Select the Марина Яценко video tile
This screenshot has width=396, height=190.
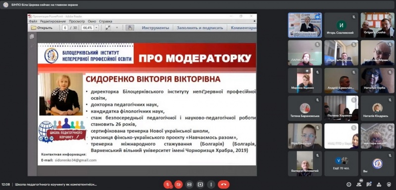click(x=305, y=80)
